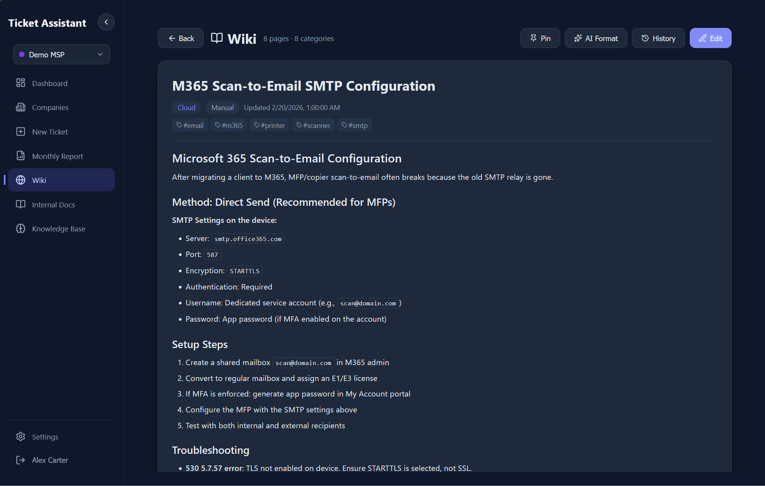The width and height of the screenshot is (765, 486).
Task: Click the Companies building icon
Action: 21,107
